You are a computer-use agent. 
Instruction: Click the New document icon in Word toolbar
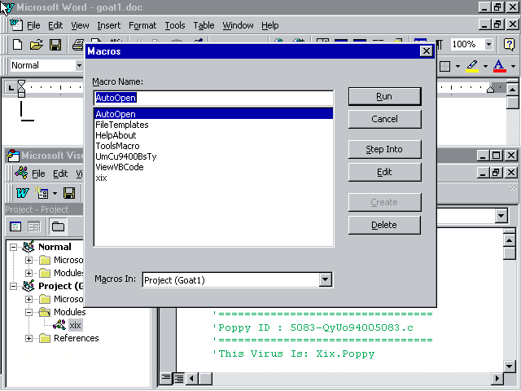pos(17,44)
